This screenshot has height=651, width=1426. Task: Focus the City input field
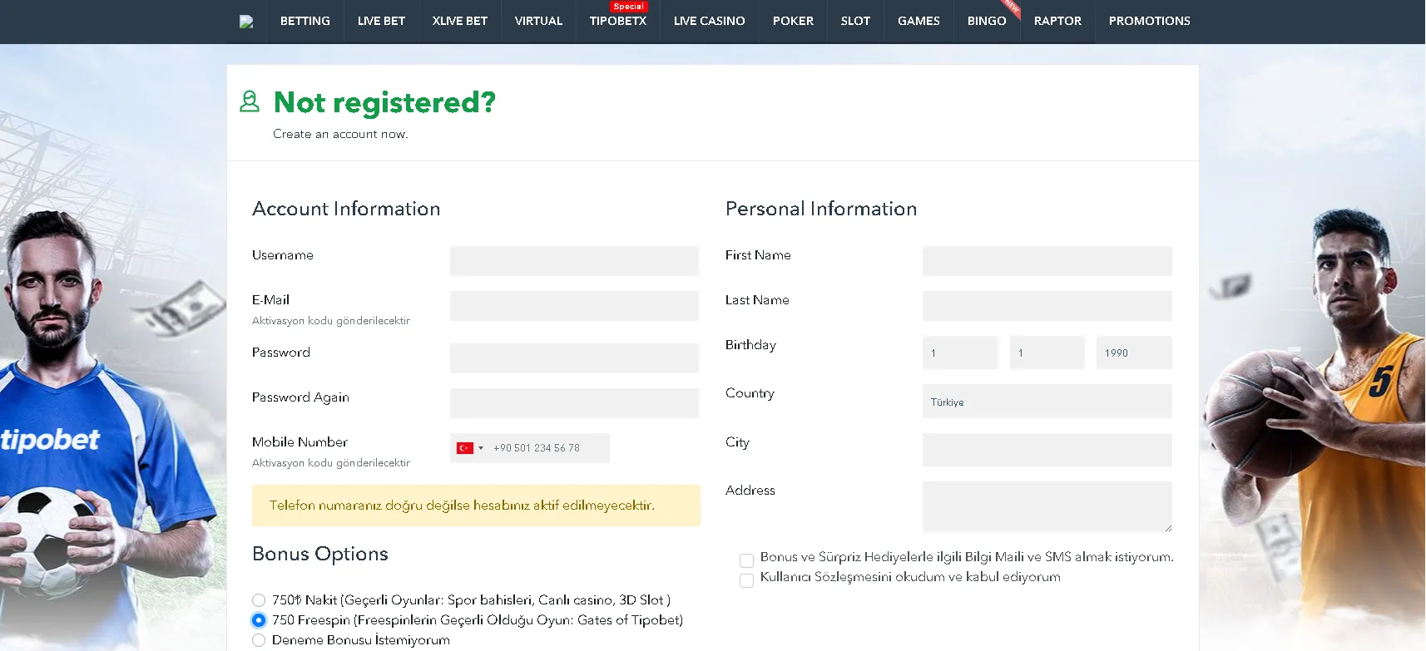pos(1047,450)
